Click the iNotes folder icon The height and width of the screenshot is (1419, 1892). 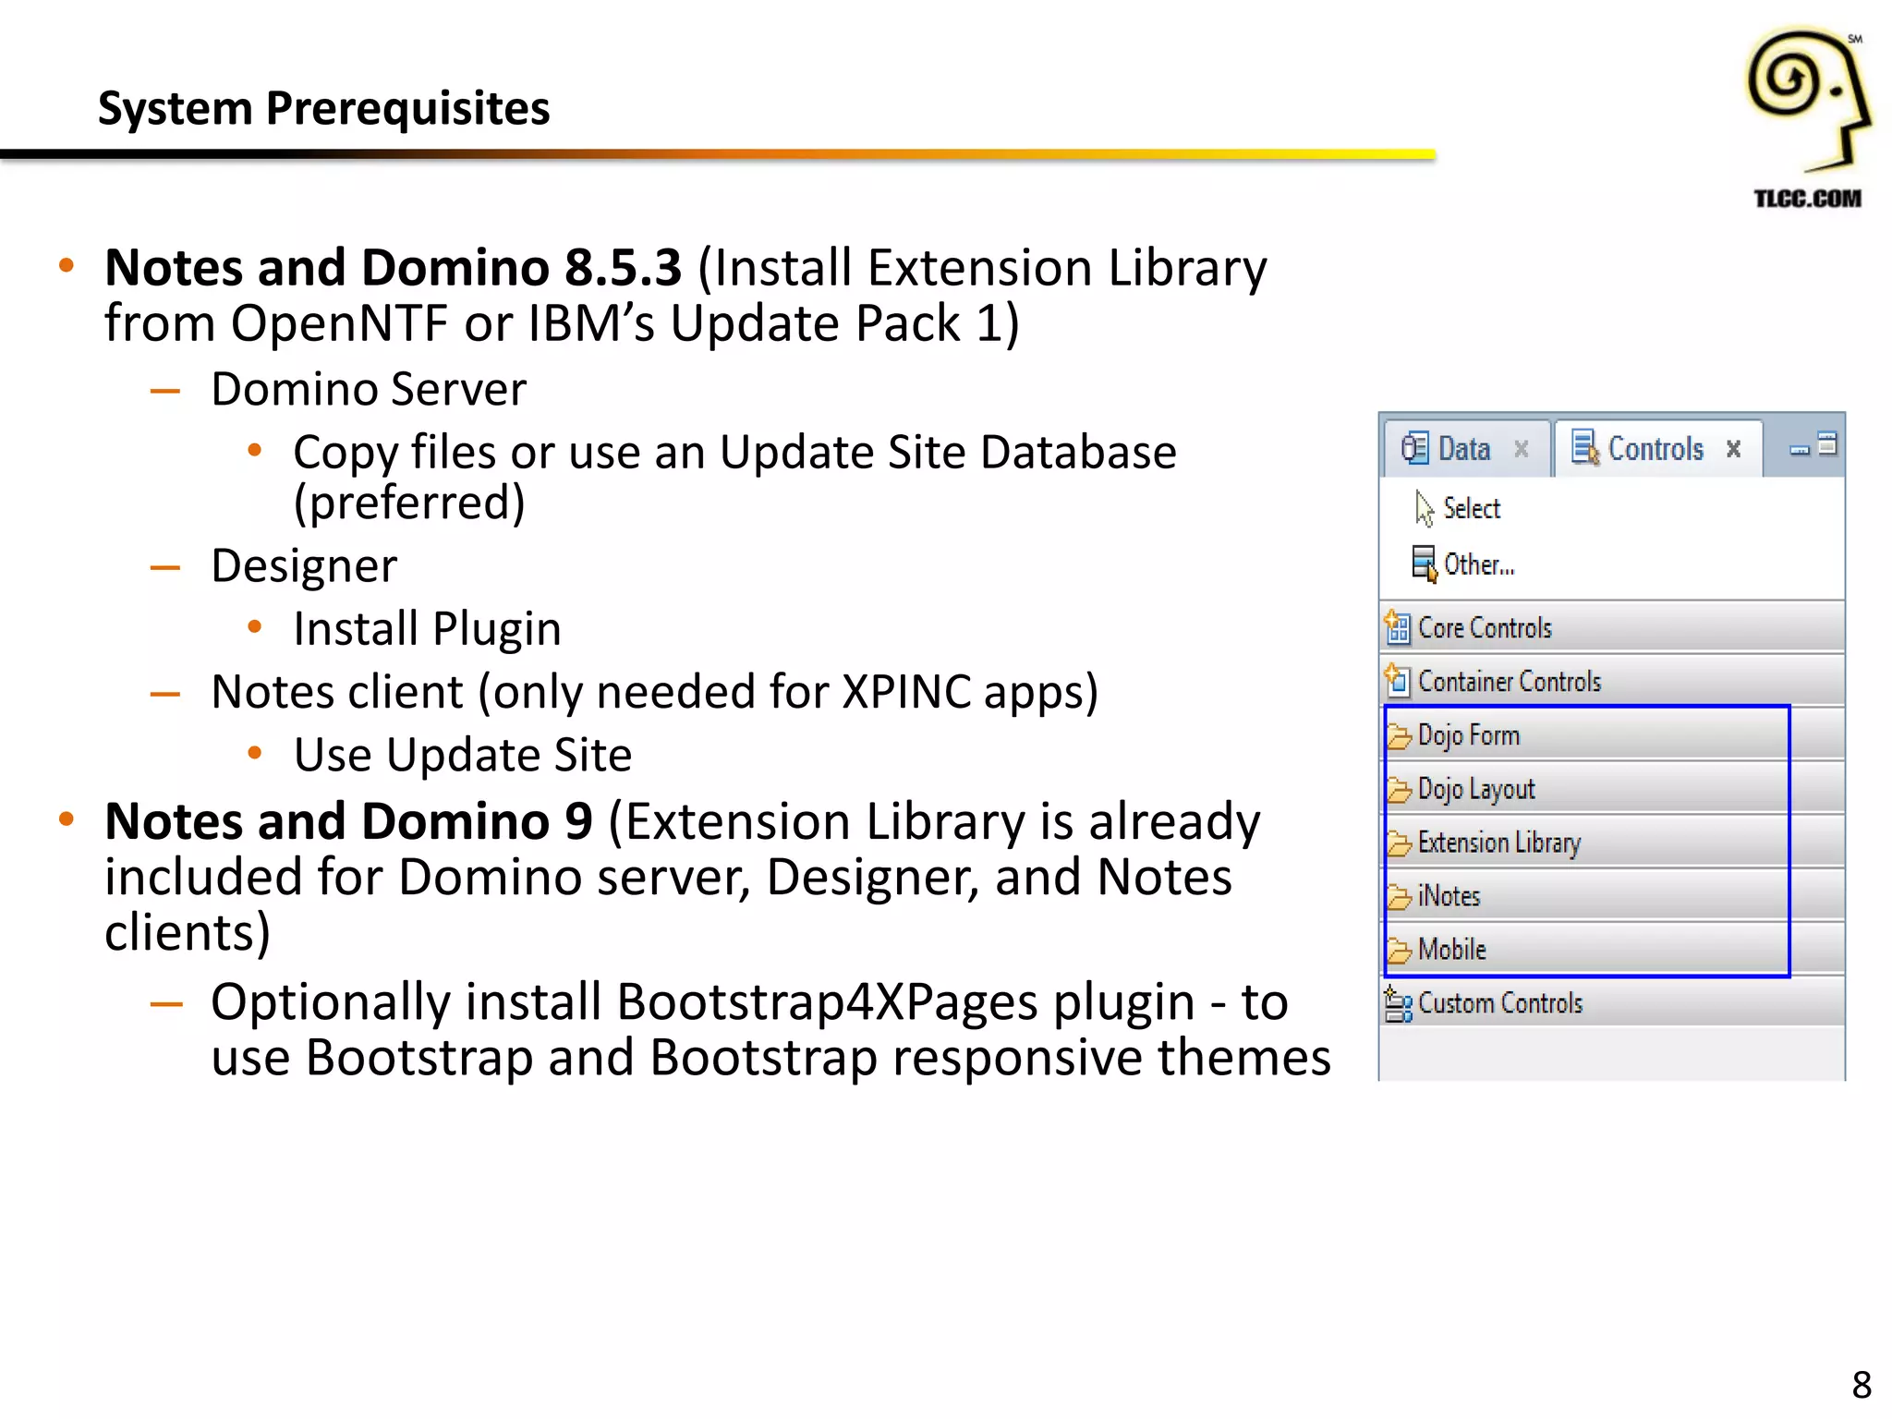pos(1400,897)
